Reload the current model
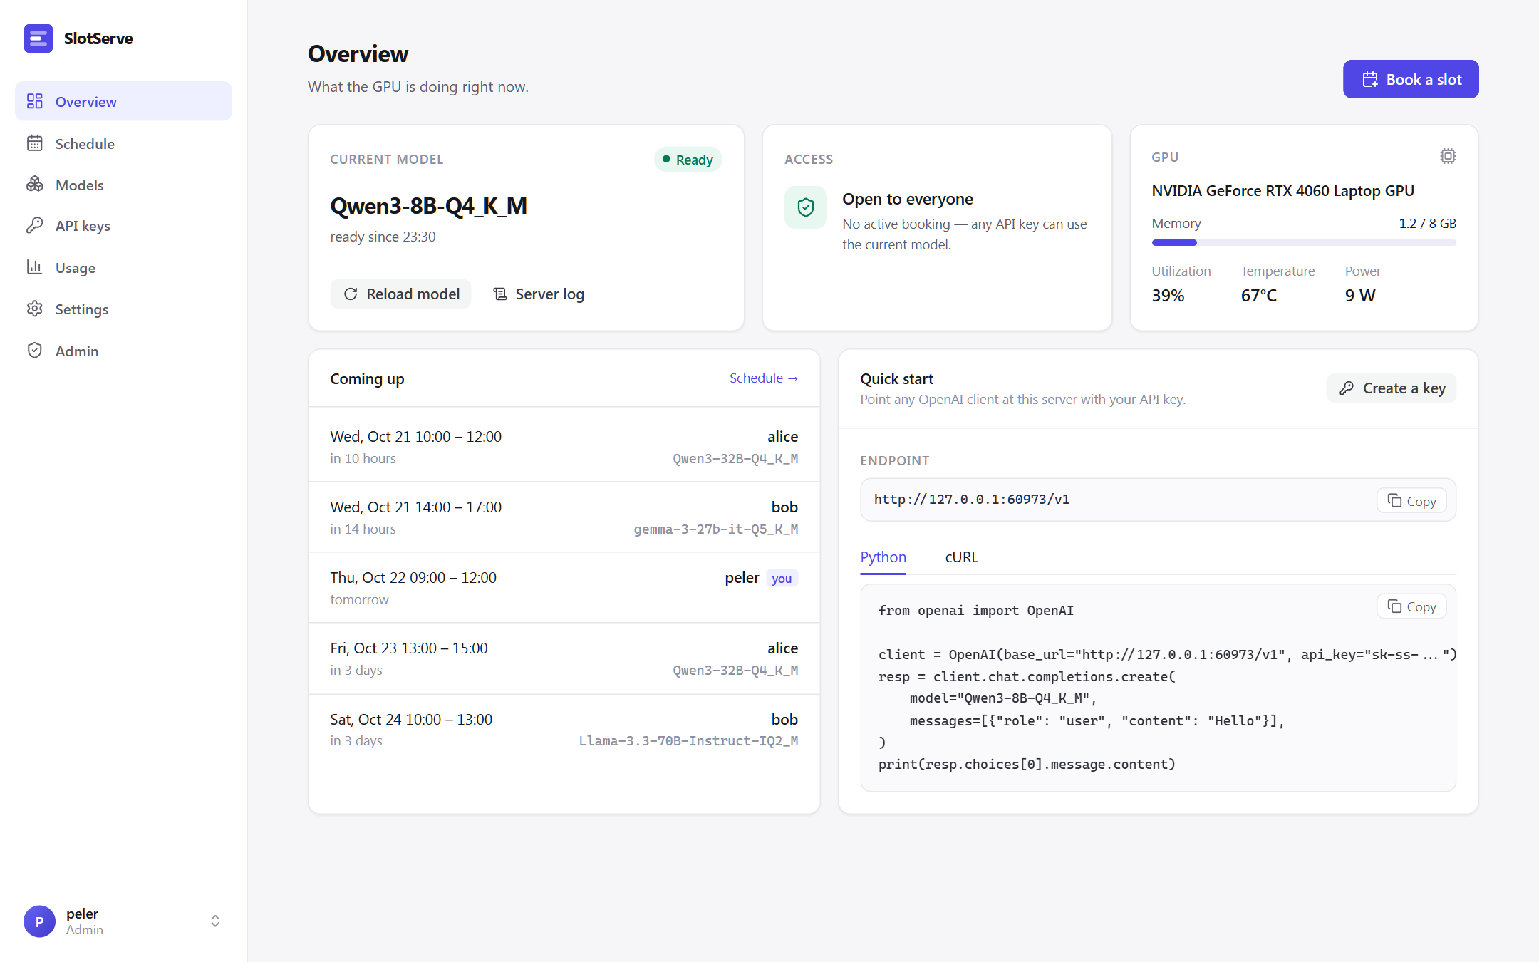This screenshot has width=1539, height=962. pos(401,294)
